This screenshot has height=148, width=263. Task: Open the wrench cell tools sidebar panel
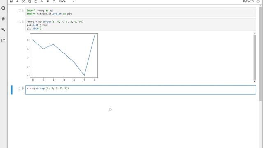3,30
